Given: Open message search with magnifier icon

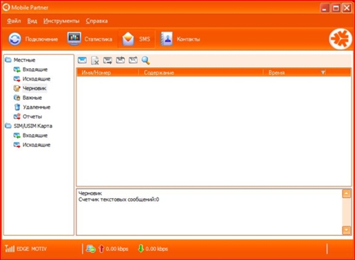Looking at the screenshot, I should point(145,61).
